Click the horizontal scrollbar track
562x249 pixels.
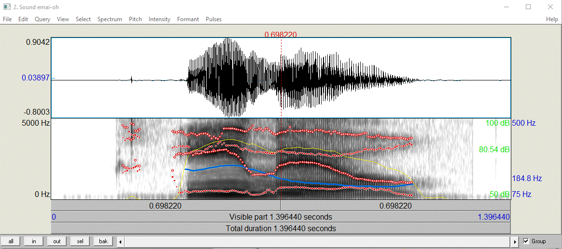pos(318,241)
